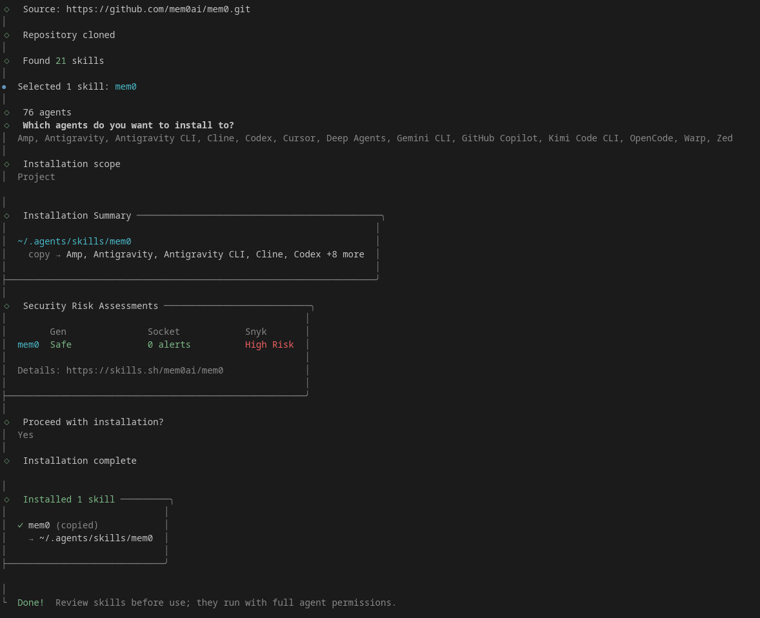Click the red 'High Risk' Snyk result

tap(269, 344)
